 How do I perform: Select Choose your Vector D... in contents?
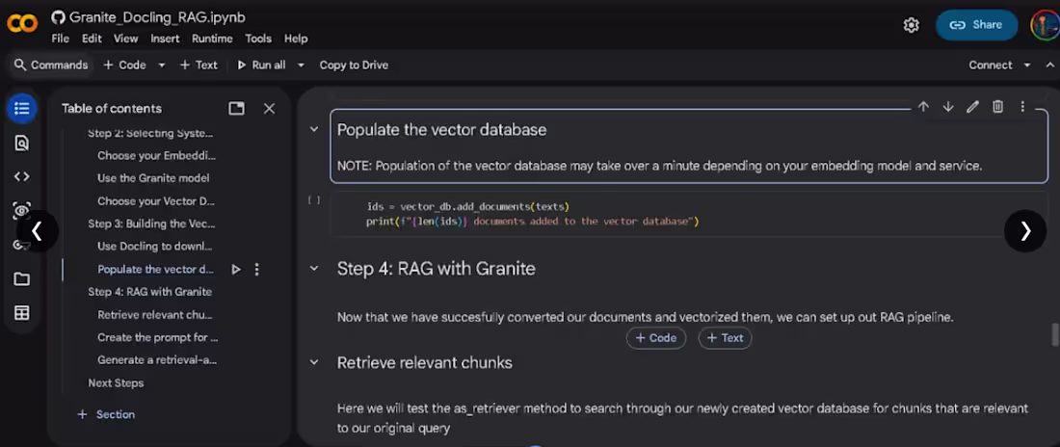pyautogui.click(x=156, y=200)
